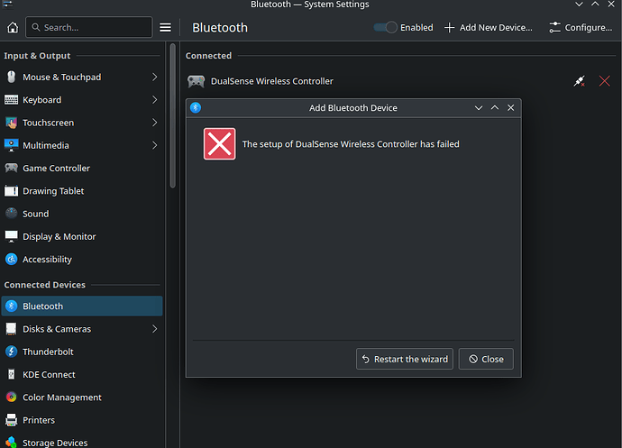Screen dimensions: 622x448
Task: Maximize the Add Bluetooth Device dialog
Action: [495, 108]
